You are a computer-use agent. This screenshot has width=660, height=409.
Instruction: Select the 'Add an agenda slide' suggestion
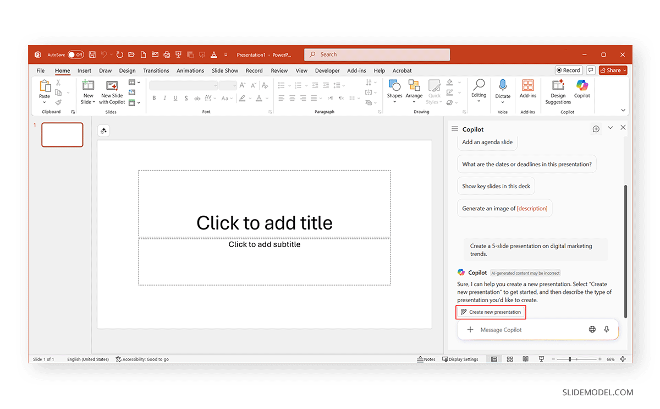coord(487,142)
